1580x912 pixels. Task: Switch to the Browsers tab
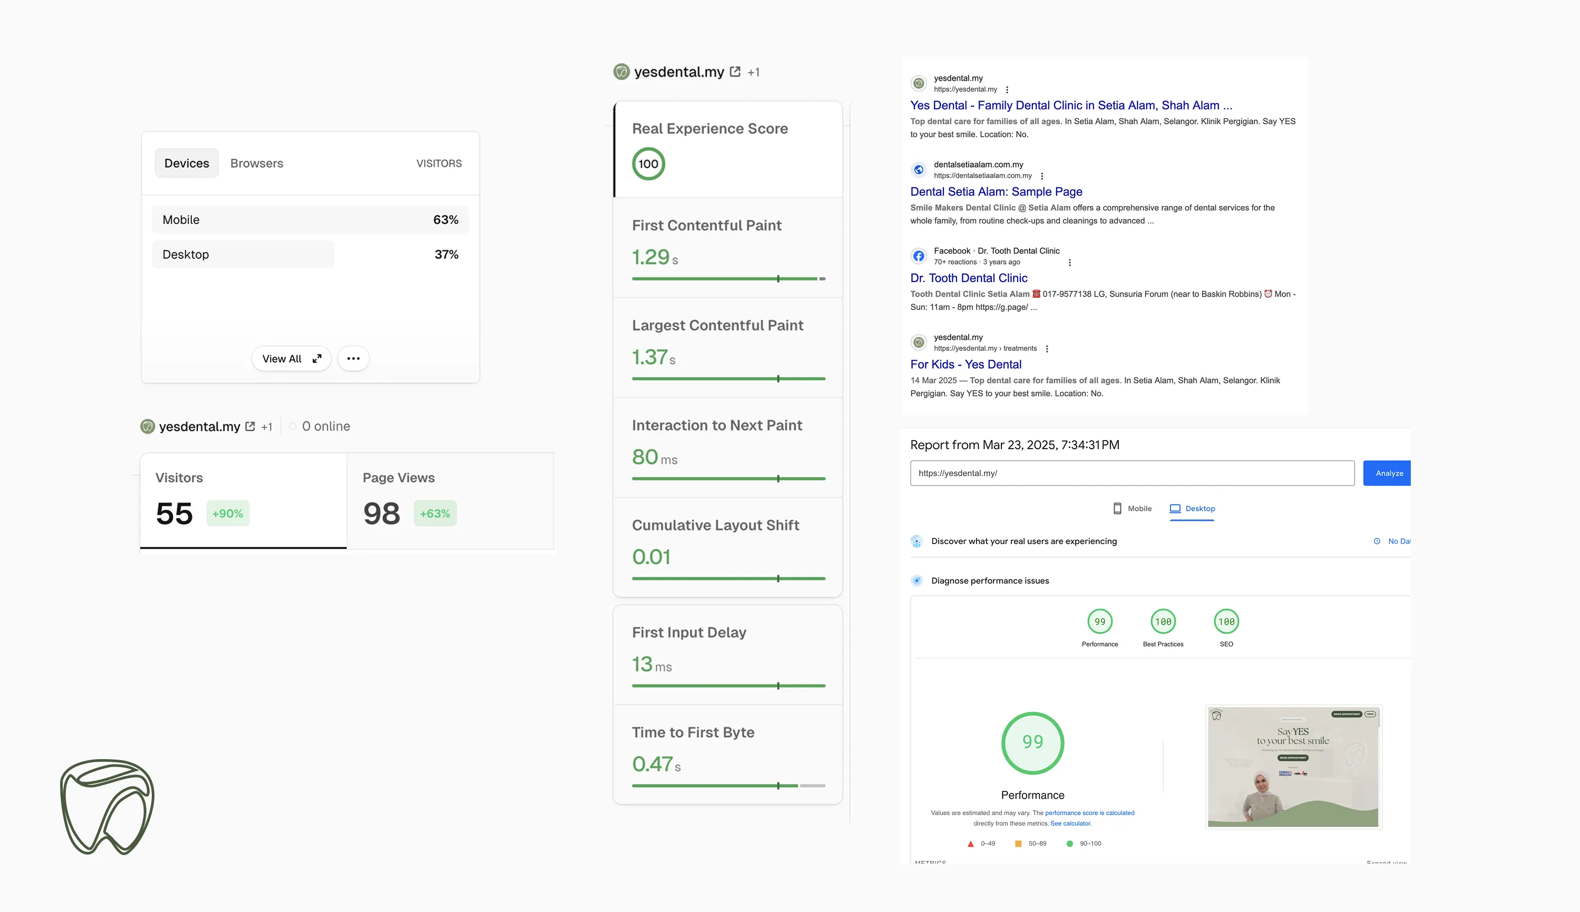tap(257, 163)
